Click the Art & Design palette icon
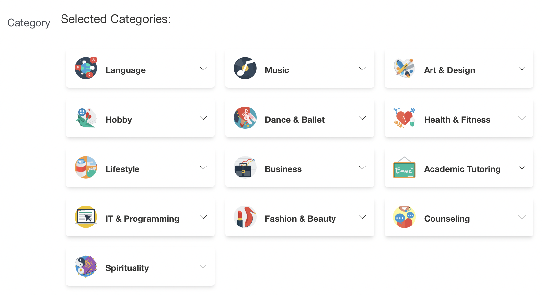Viewport: 542px width, 295px height. [x=404, y=68]
